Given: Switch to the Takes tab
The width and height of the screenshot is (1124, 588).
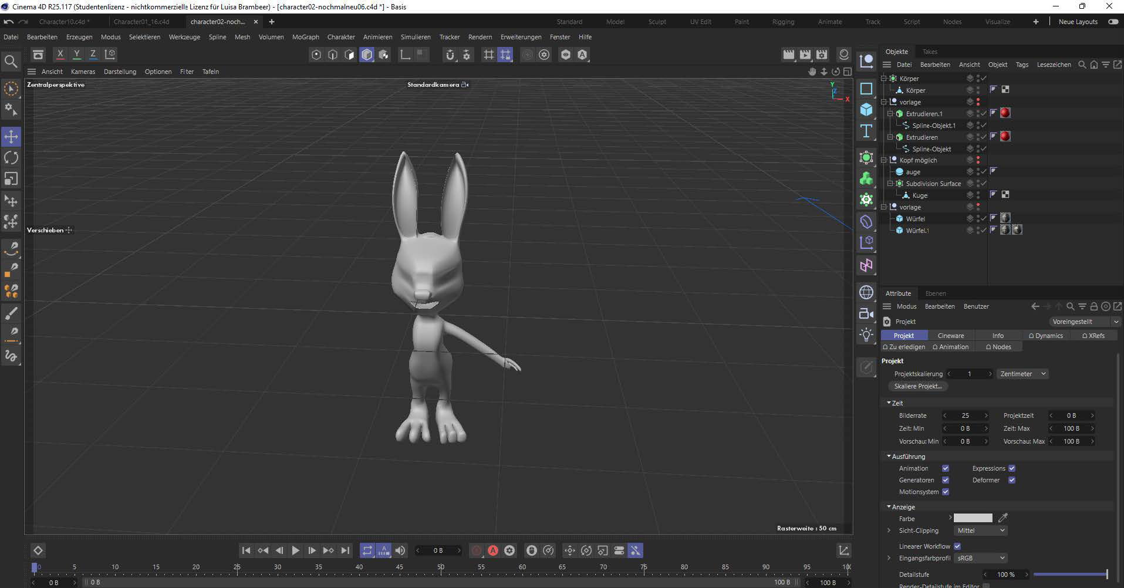Looking at the screenshot, I should (930, 52).
